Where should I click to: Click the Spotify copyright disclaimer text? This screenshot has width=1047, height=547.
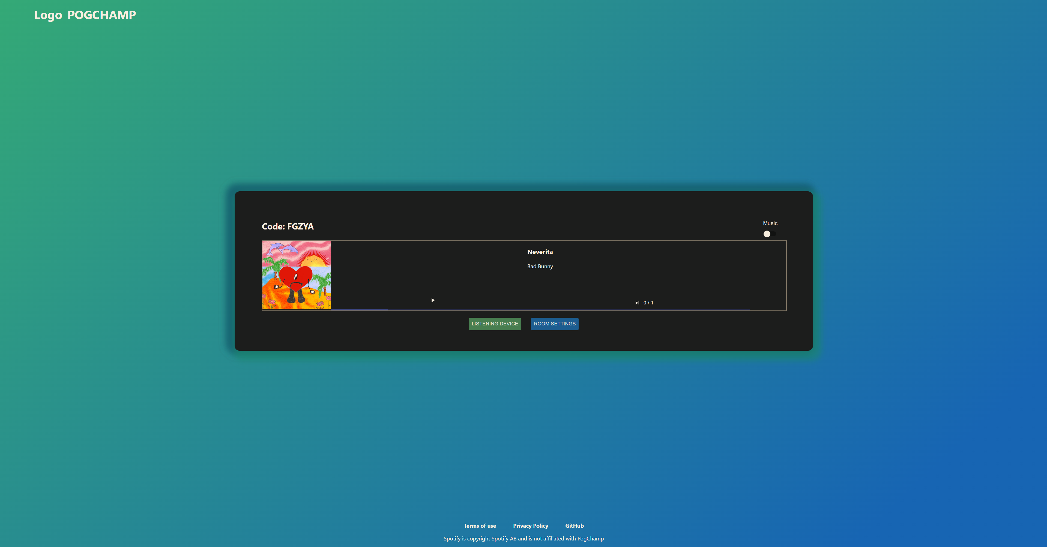tap(523, 539)
